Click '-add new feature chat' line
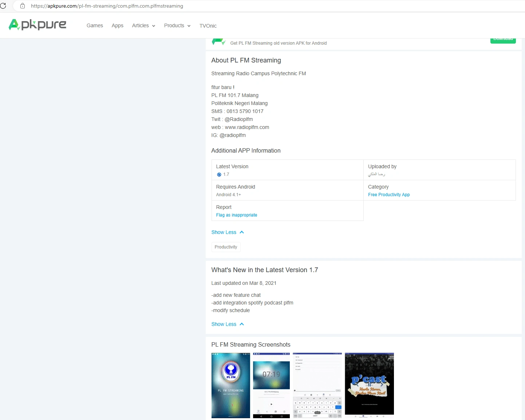This screenshot has height=420, width=525. [236, 295]
